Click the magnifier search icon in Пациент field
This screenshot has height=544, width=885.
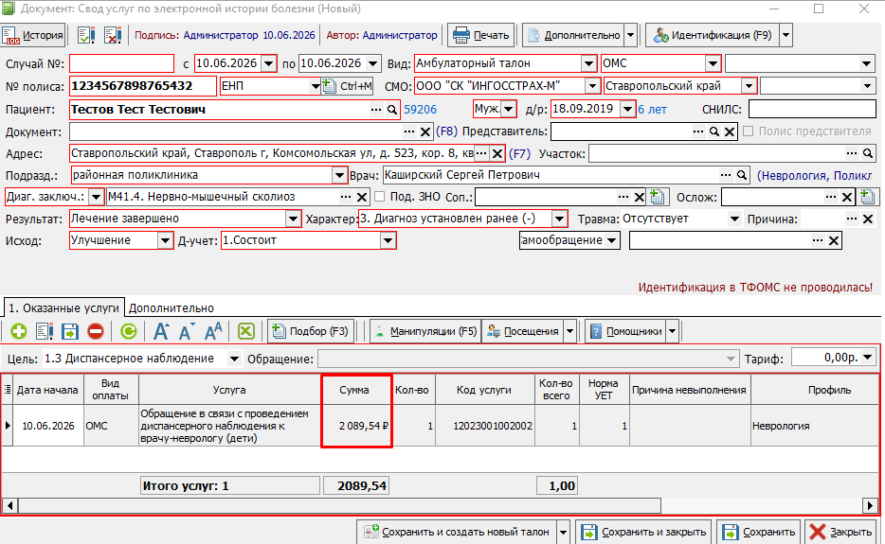(x=392, y=110)
